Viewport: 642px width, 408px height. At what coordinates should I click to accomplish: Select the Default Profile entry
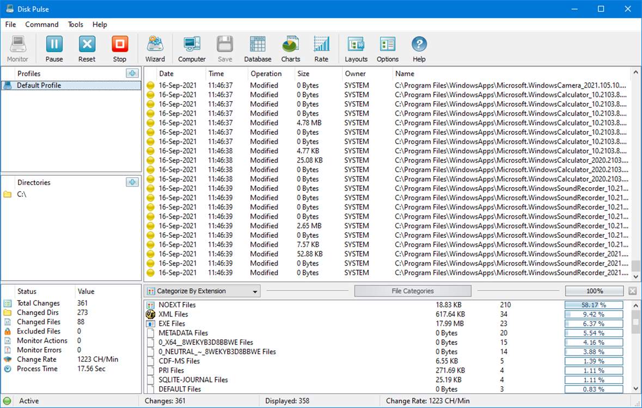[71, 85]
